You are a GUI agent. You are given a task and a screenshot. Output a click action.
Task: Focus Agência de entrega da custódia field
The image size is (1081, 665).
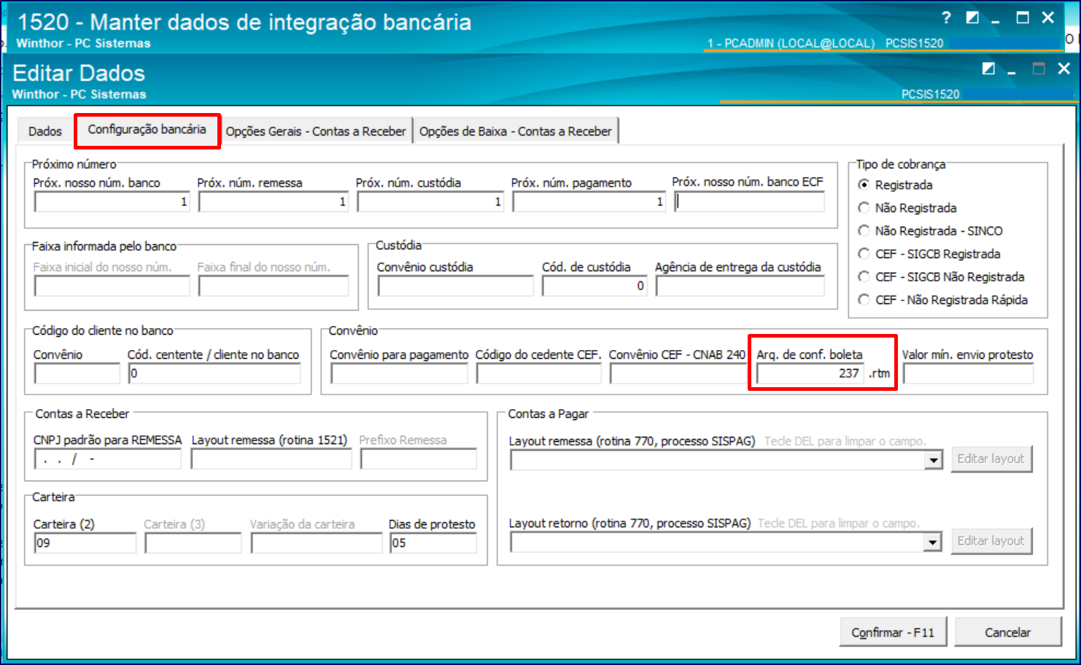point(740,287)
